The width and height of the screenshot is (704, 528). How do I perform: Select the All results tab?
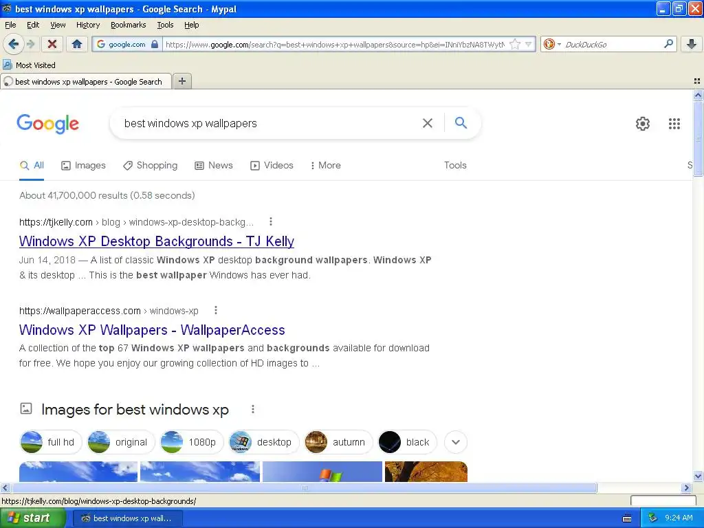tap(32, 165)
